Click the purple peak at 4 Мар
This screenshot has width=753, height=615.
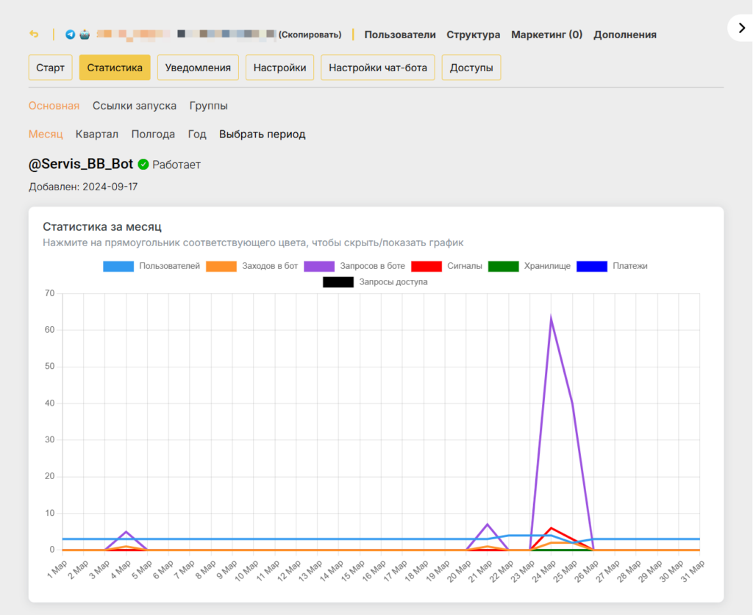(126, 531)
